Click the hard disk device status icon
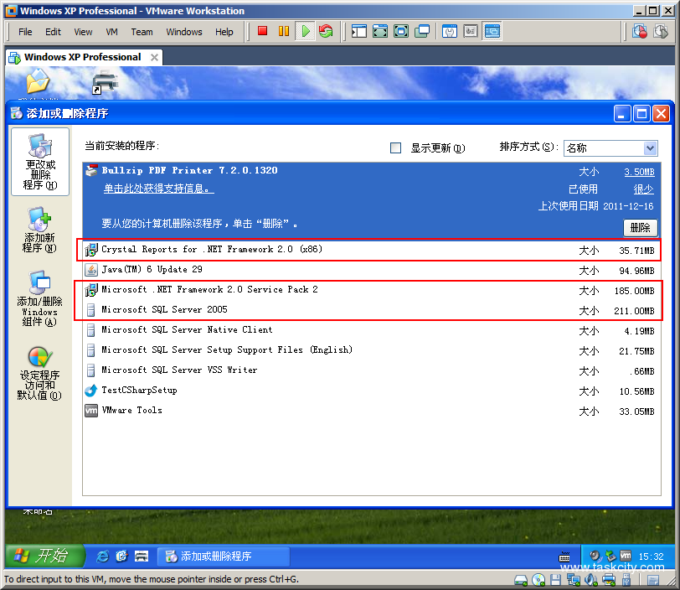This screenshot has height=590, width=680. point(521,580)
